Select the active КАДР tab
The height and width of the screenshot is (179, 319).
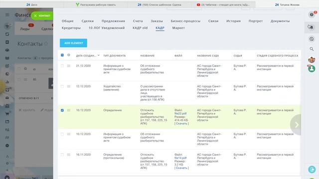click(160, 28)
